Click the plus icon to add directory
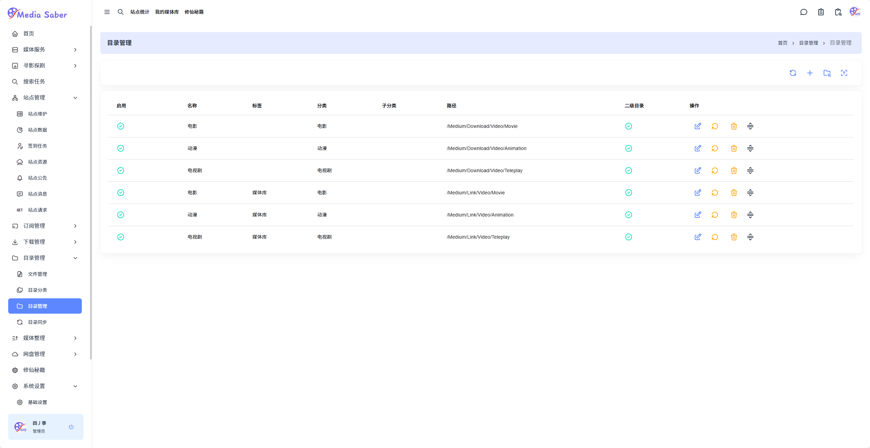Image resolution: width=870 pixels, height=448 pixels. click(x=810, y=73)
